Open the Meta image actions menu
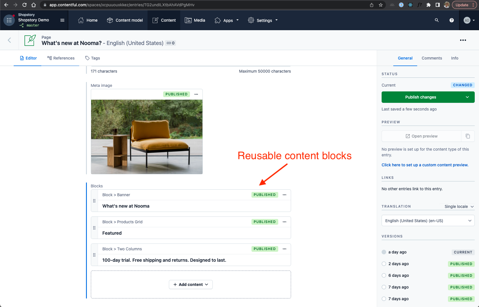 [196, 94]
